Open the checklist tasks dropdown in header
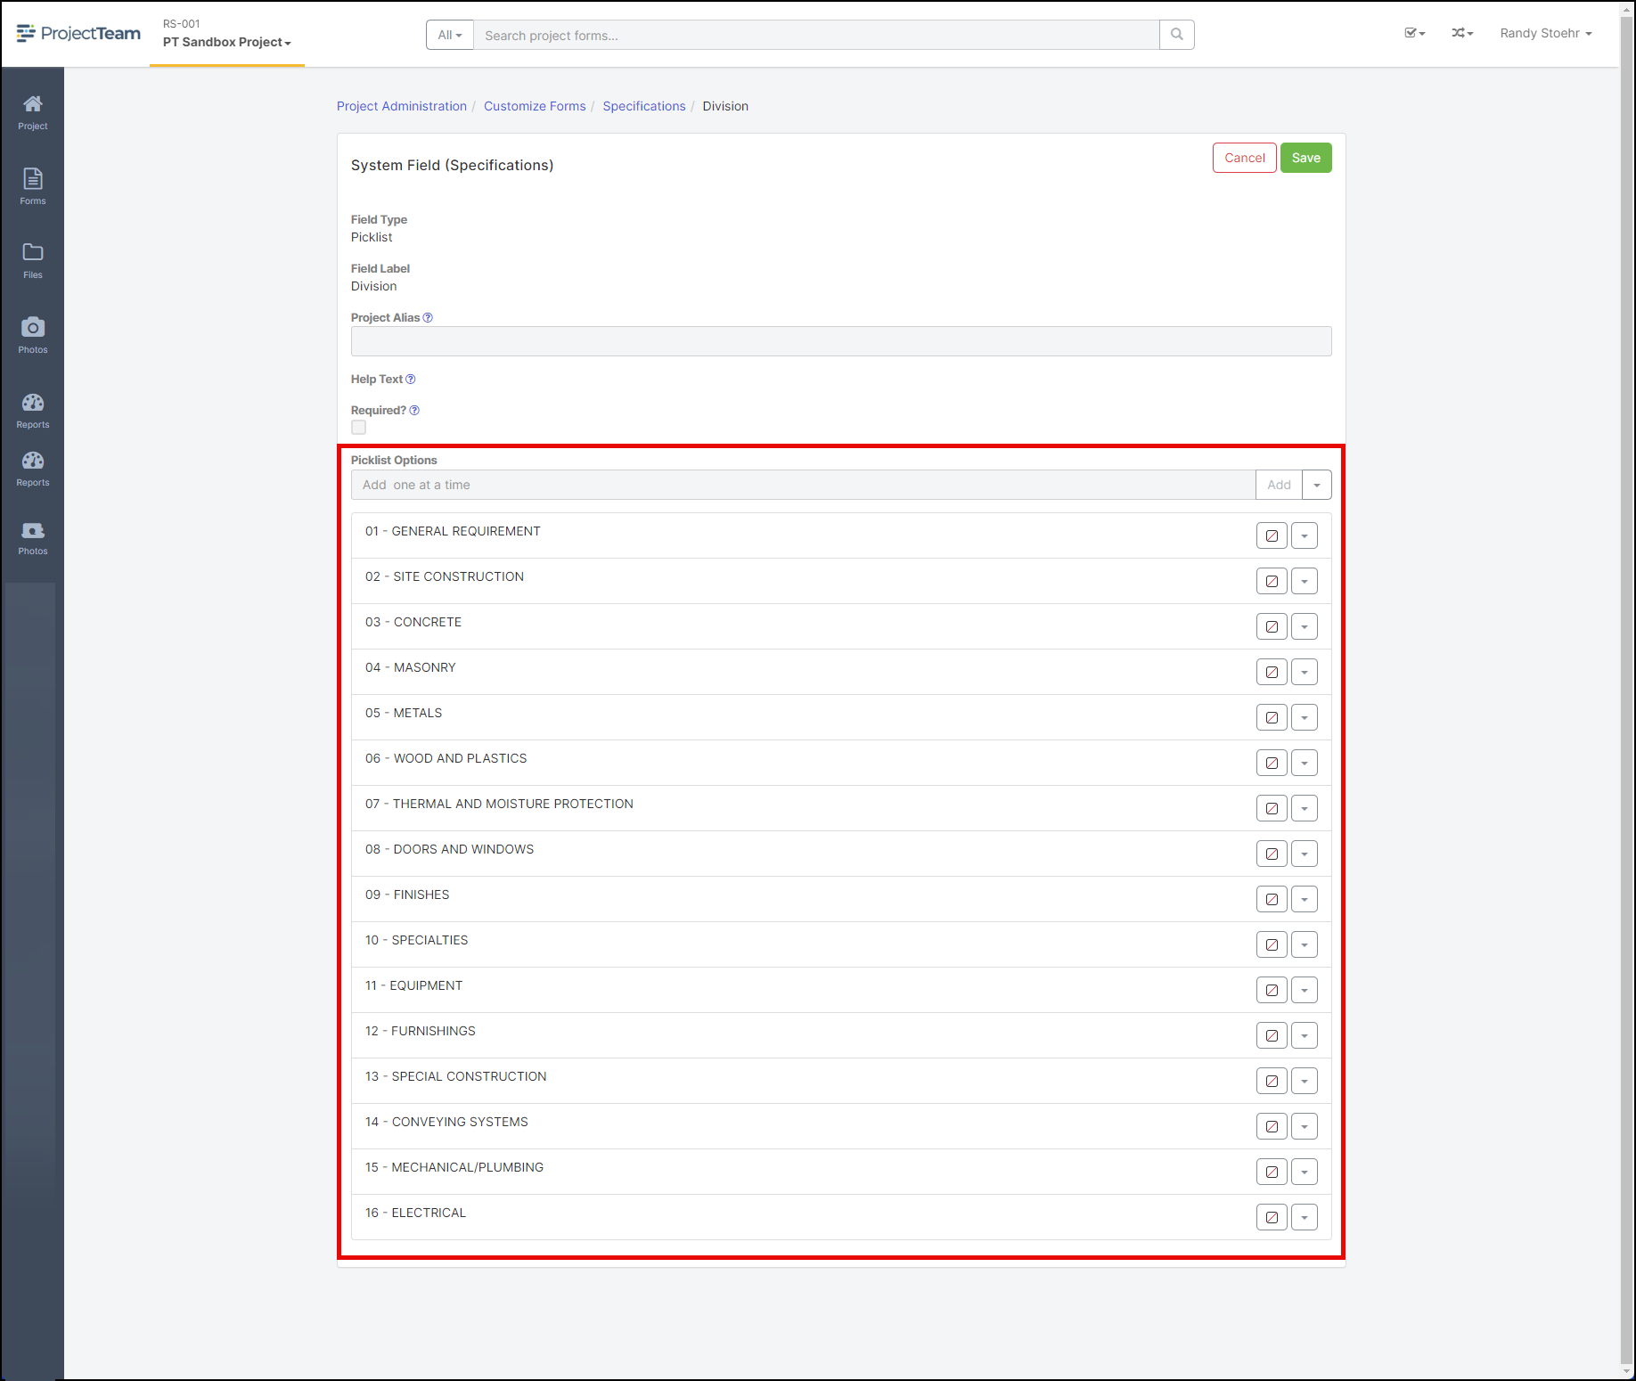1636x1381 pixels. [x=1414, y=33]
